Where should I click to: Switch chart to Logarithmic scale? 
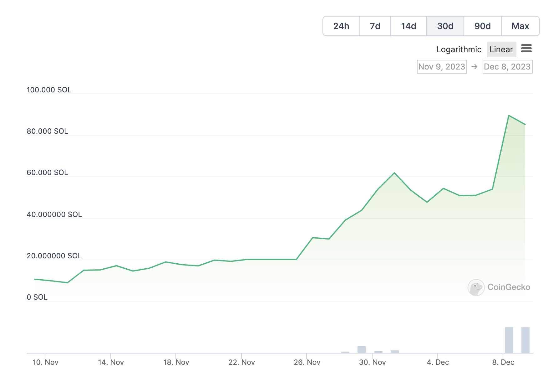459,49
